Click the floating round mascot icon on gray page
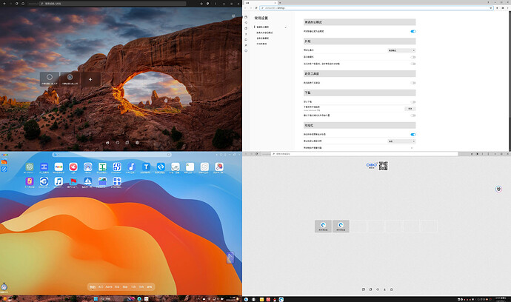The height and width of the screenshot is (302, 511). click(498, 189)
